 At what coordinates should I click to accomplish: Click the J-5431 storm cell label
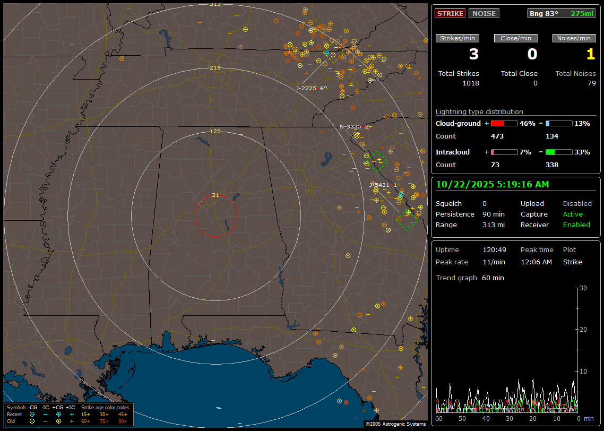[380, 185]
